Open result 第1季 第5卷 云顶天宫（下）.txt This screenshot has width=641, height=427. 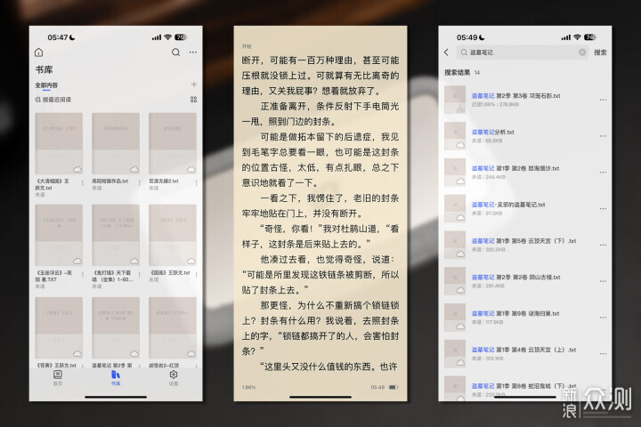click(x=525, y=245)
